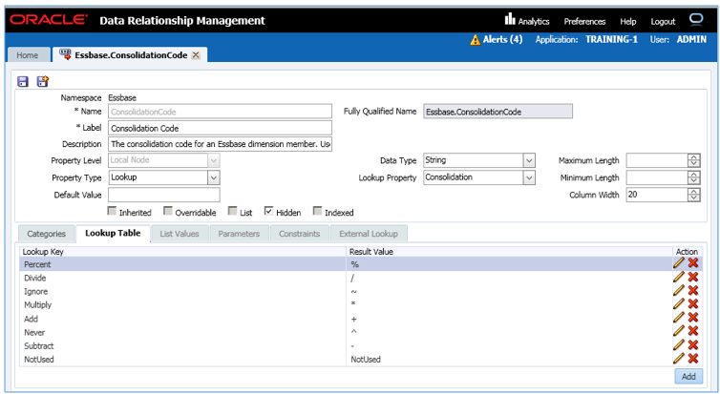Select the Subtract lookup key cell
720x394 pixels.
coord(182,346)
